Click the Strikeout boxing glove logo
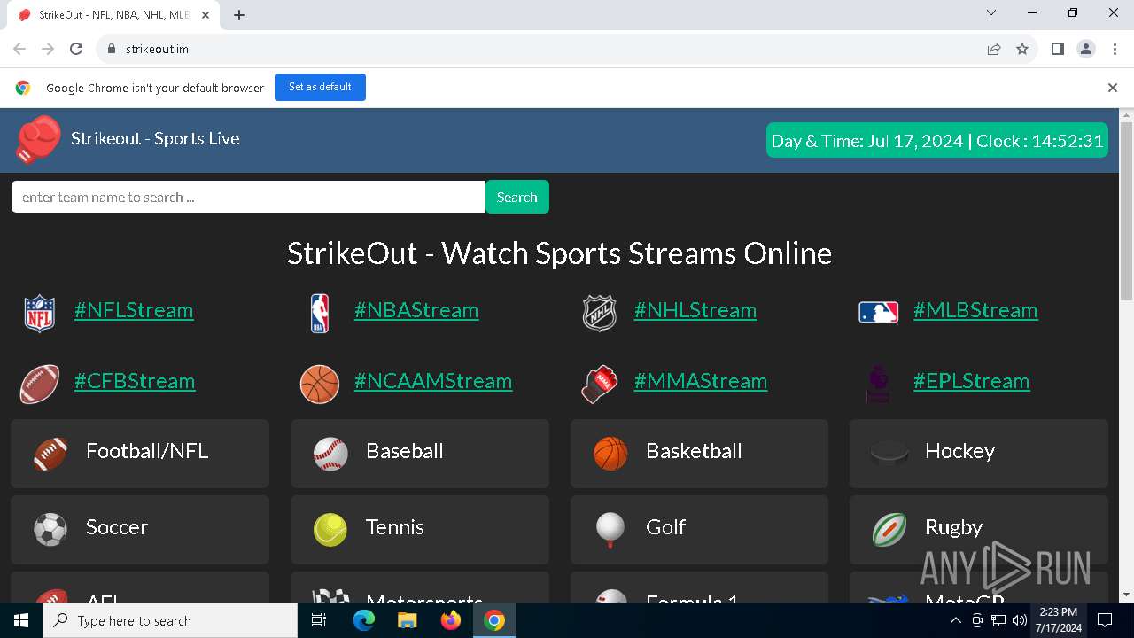This screenshot has width=1134, height=638. click(38, 139)
